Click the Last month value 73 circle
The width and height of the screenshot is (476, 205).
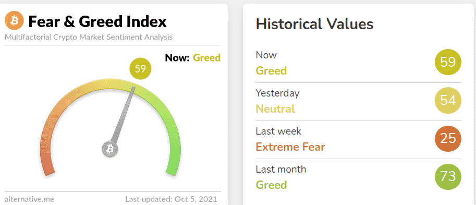click(x=448, y=176)
